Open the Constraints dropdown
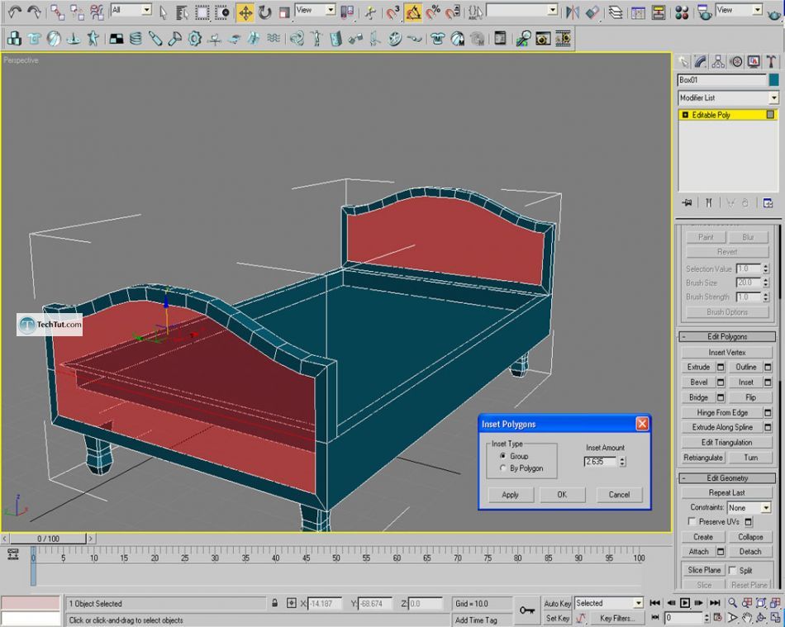 766,508
